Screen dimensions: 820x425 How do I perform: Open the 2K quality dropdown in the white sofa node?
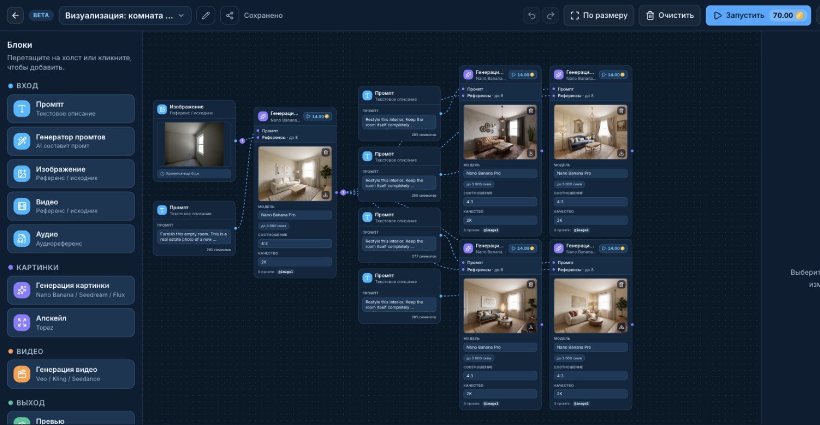coord(295,262)
